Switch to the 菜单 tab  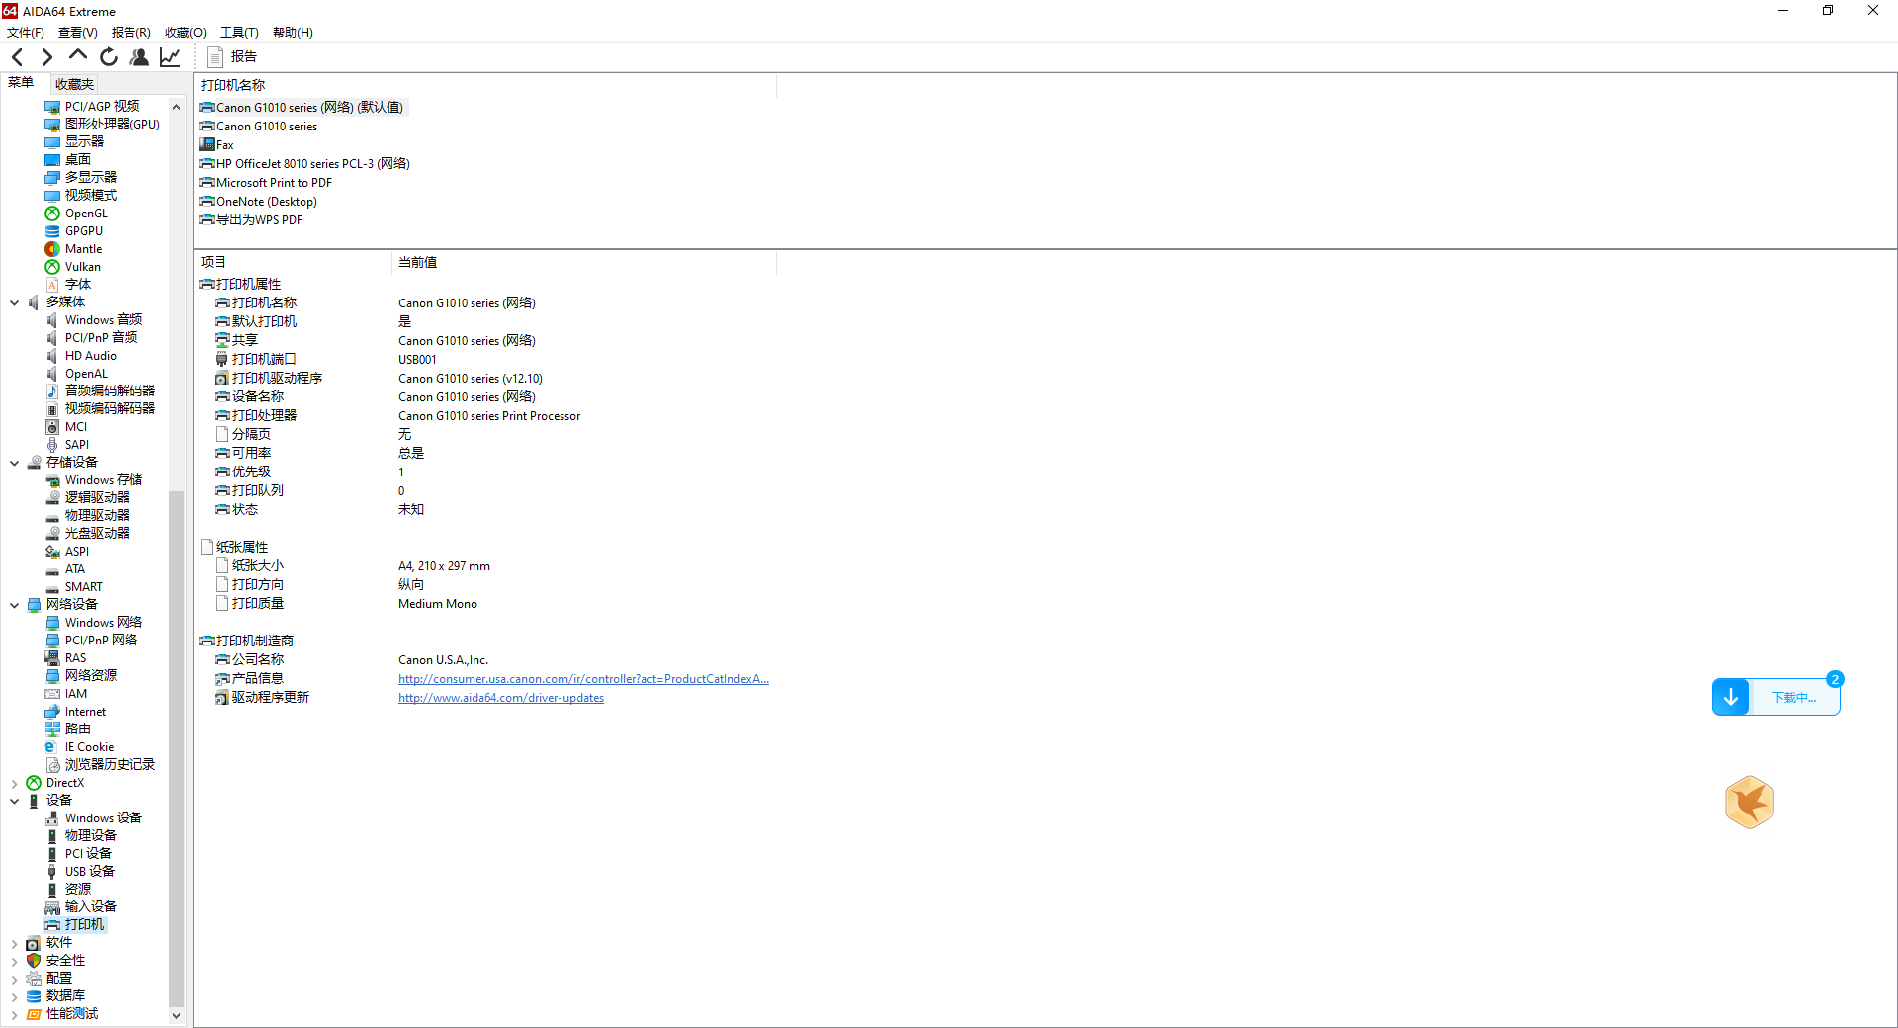[21, 83]
